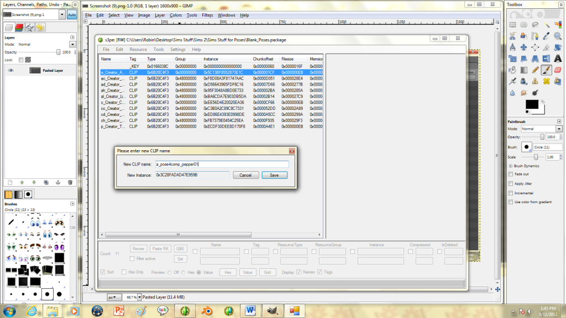Select the Pencil tool
The image size is (566, 318).
[x=535, y=70]
